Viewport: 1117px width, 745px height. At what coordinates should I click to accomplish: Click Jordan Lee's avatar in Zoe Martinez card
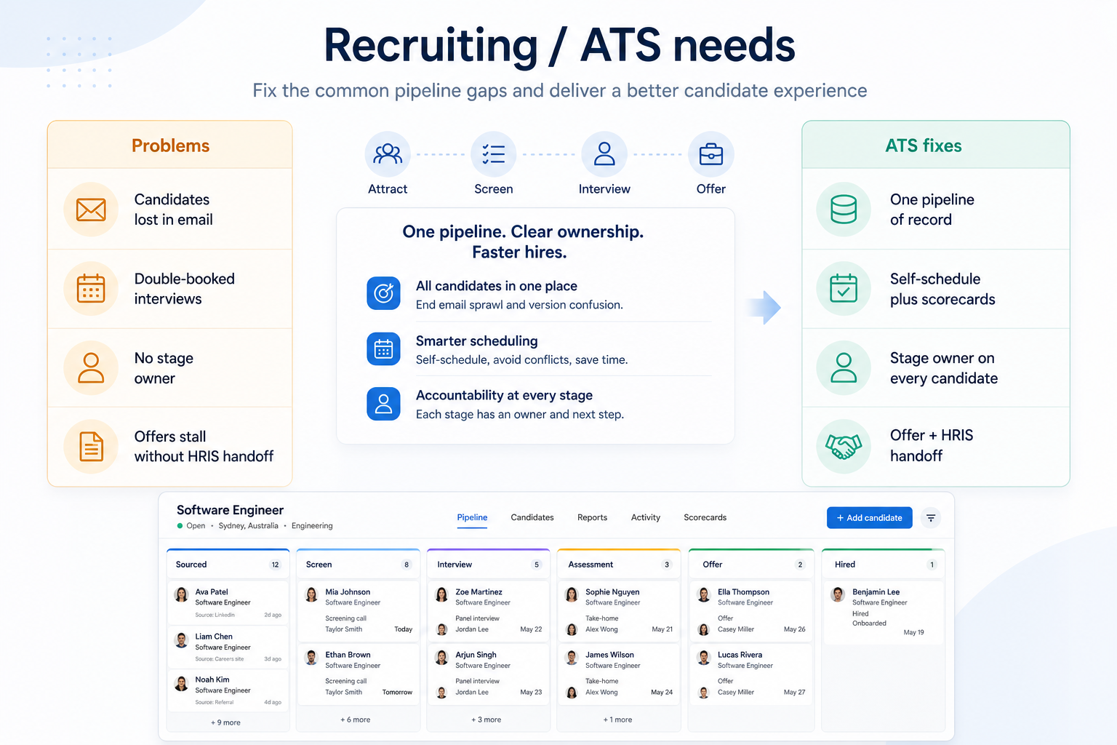[441, 629]
